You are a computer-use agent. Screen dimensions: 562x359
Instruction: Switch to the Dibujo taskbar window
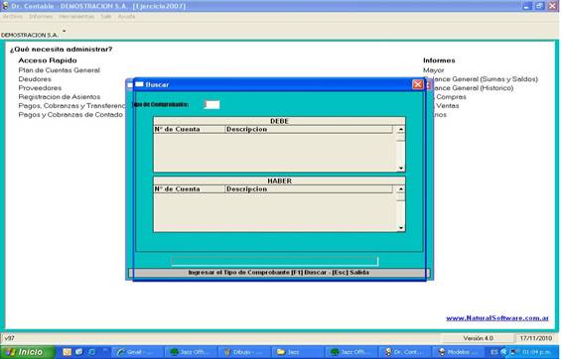pos(245,352)
